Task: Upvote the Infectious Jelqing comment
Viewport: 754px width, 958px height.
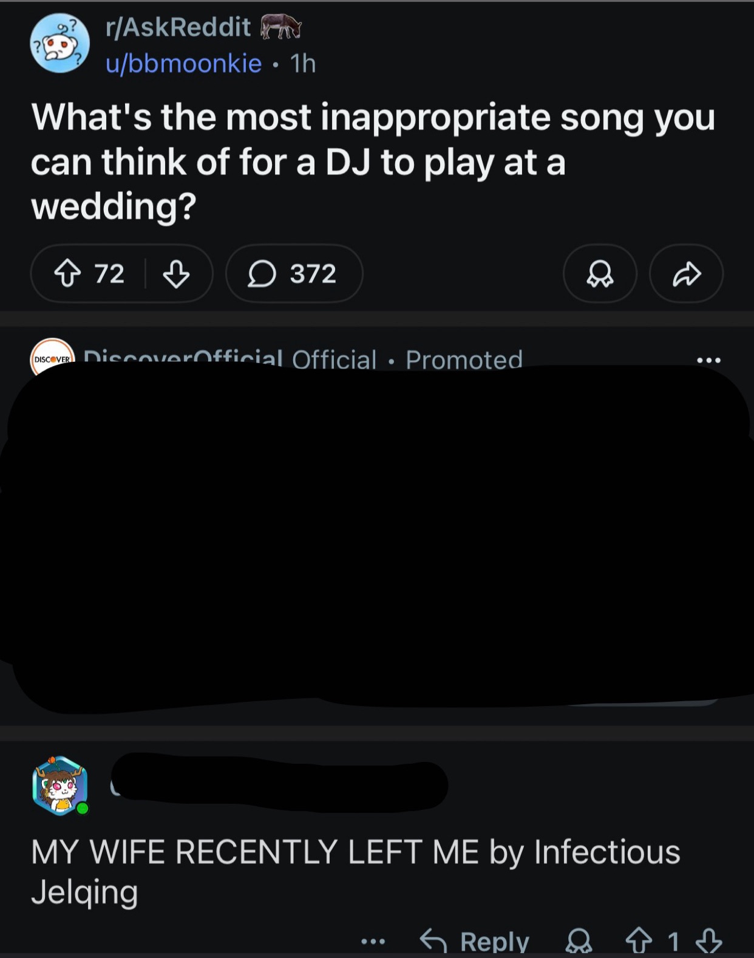Action: [x=639, y=942]
